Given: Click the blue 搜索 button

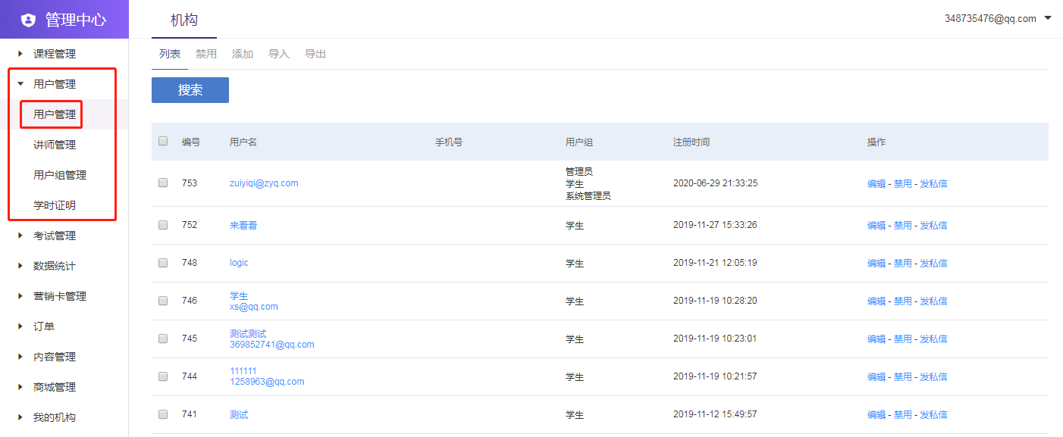Looking at the screenshot, I should click(190, 90).
